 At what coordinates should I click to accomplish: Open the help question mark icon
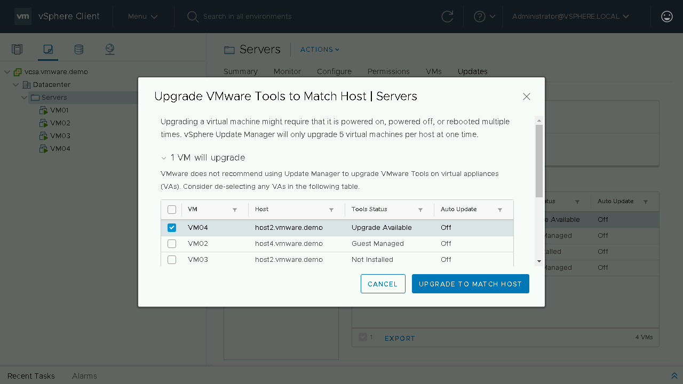click(x=480, y=17)
